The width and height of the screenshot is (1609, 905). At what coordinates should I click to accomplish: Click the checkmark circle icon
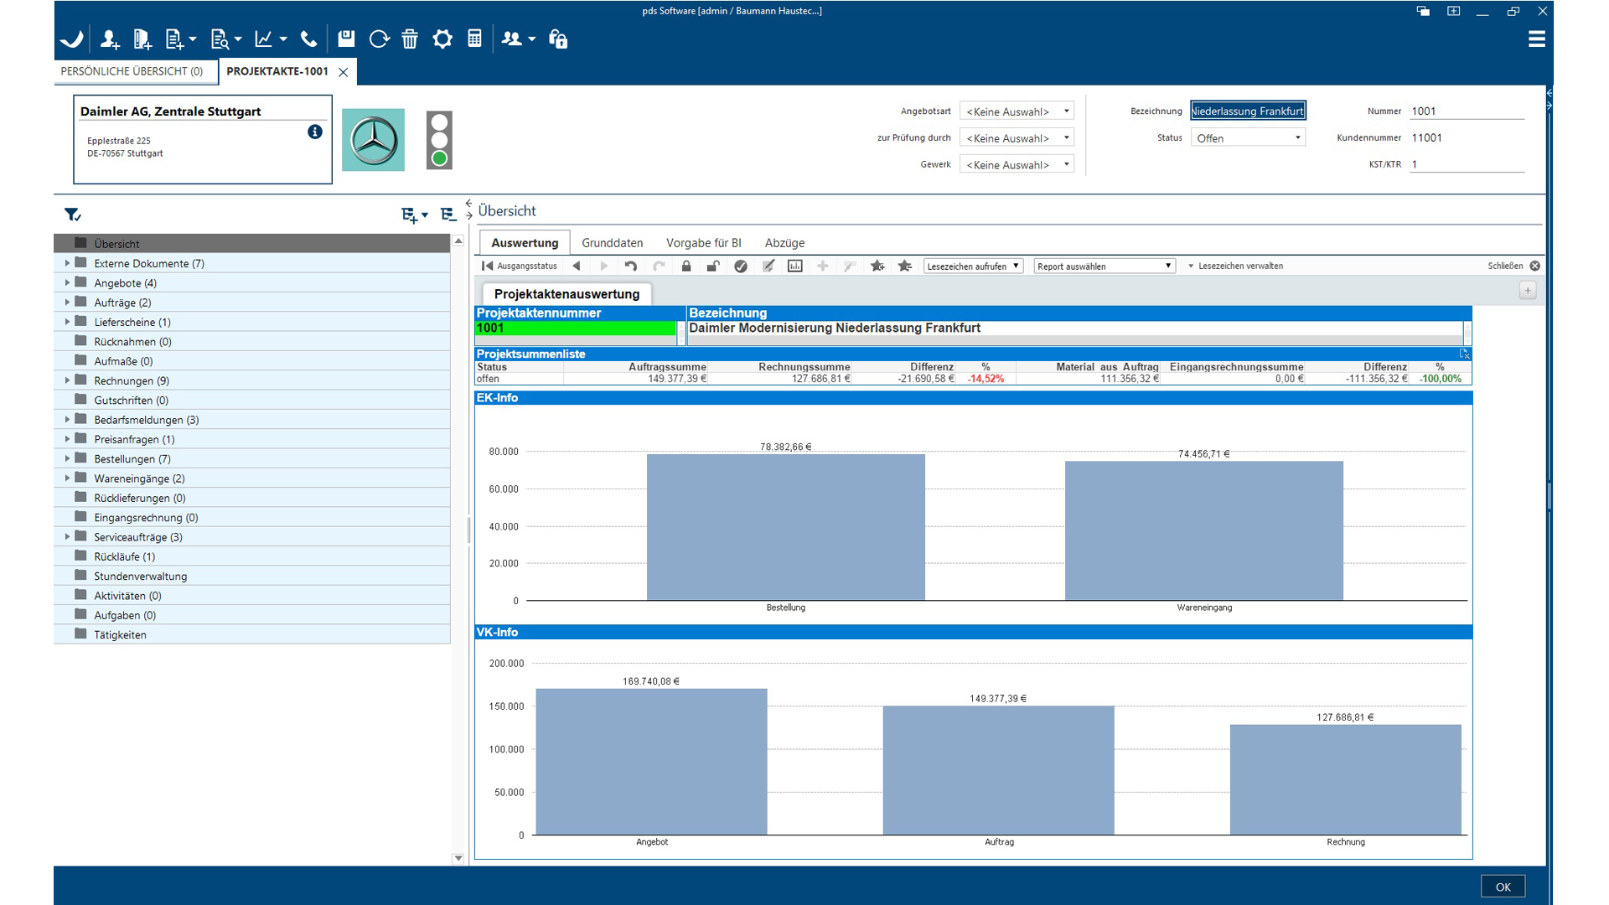tap(741, 266)
